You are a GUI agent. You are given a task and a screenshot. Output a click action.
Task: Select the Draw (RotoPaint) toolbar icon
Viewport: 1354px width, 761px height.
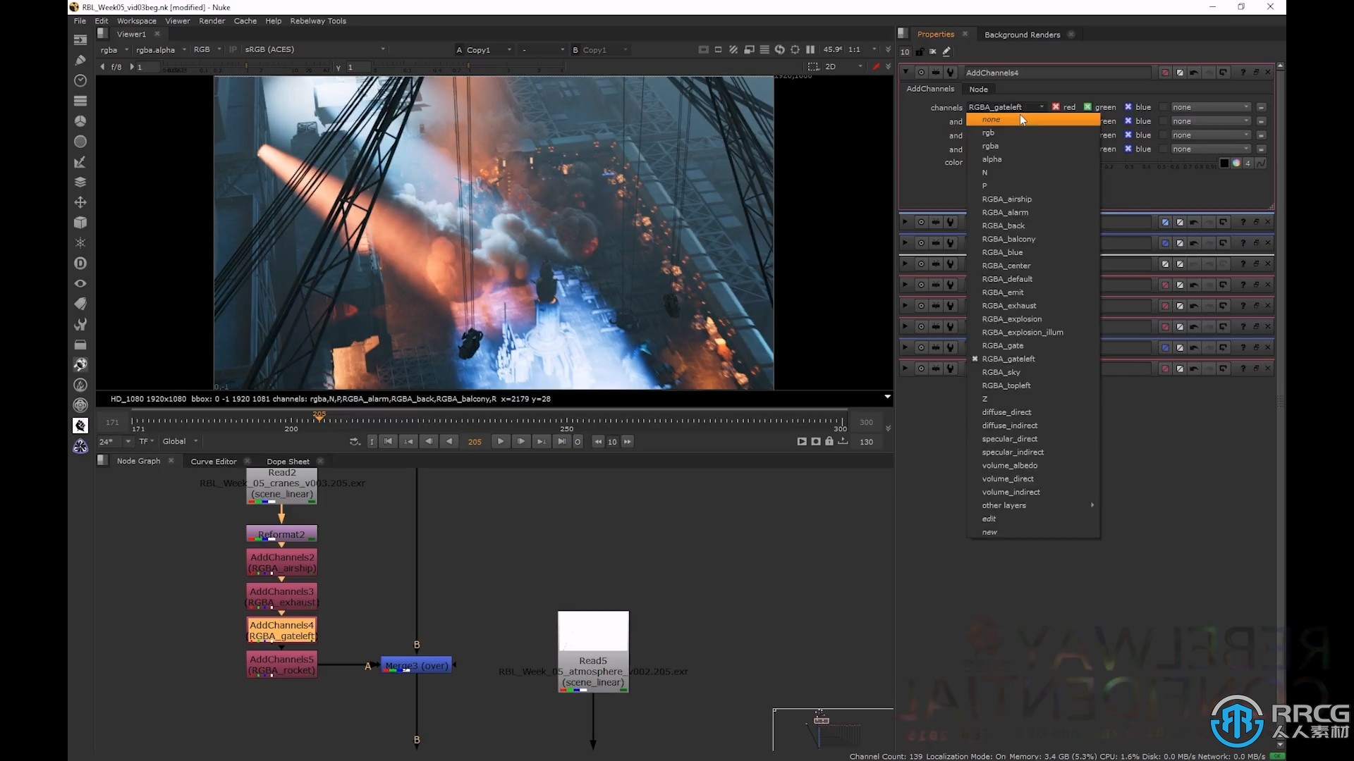80,61
